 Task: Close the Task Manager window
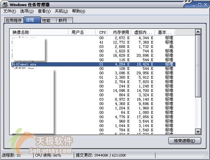(205, 5)
